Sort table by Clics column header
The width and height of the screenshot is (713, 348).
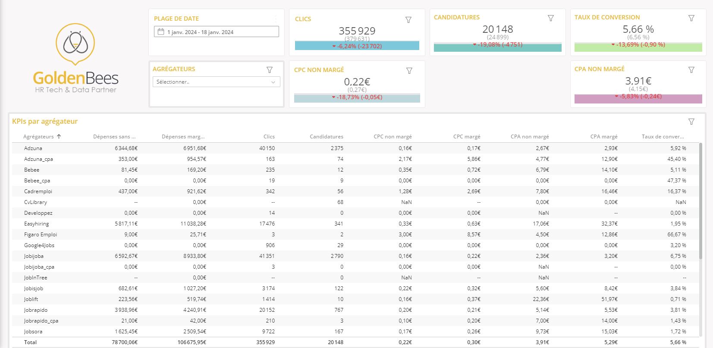pos(269,137)
